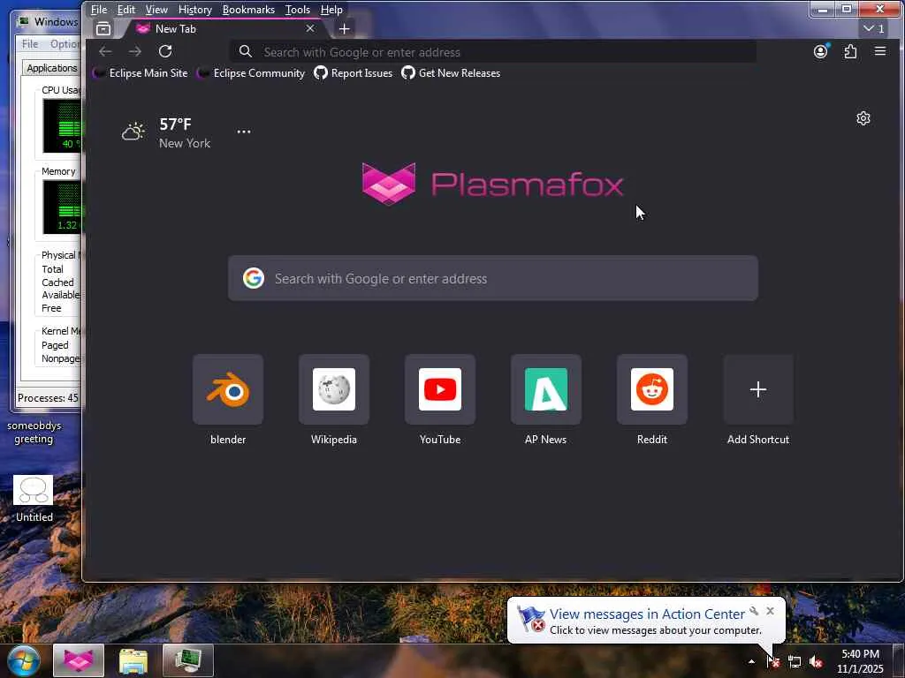Click the Action Center flag tray icon
The height and width of the screenshot is (678, 905).
pos(772,661)
